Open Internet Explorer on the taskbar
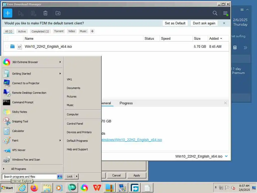Image resolution: width=257 pixels, height=193 pixels. (22, 188)
